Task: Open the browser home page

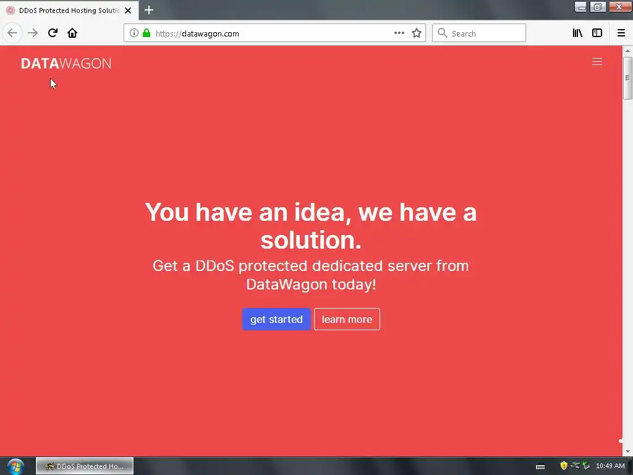Action: click(x=72, y=33)
